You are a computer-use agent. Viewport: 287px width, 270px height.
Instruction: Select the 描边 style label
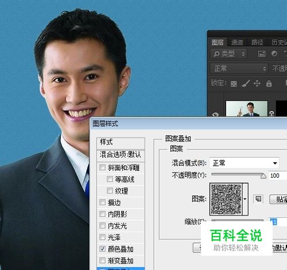point(114,202)
